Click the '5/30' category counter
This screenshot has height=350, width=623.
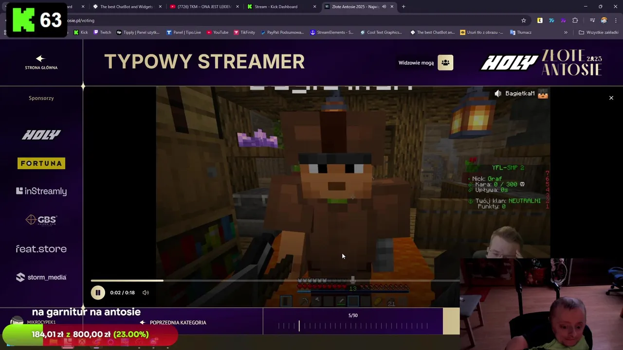click(353, 315)
